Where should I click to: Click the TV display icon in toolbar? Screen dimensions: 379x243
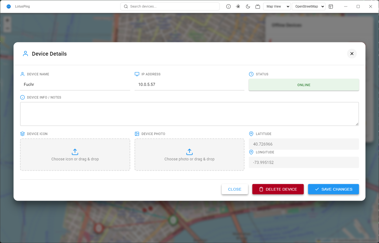click(258, 6)
